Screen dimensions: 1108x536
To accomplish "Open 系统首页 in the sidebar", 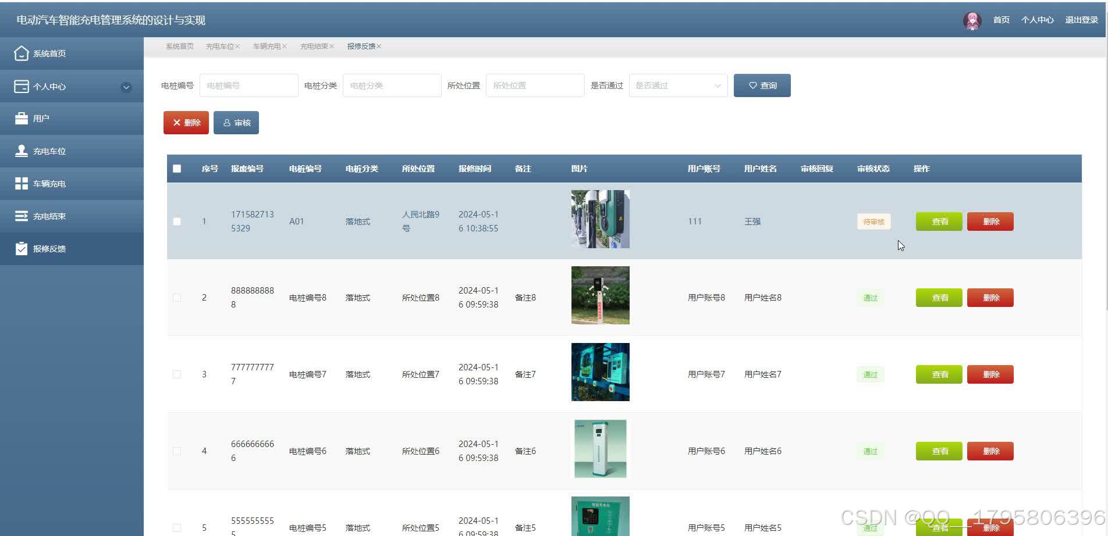I will coord(72,53).
